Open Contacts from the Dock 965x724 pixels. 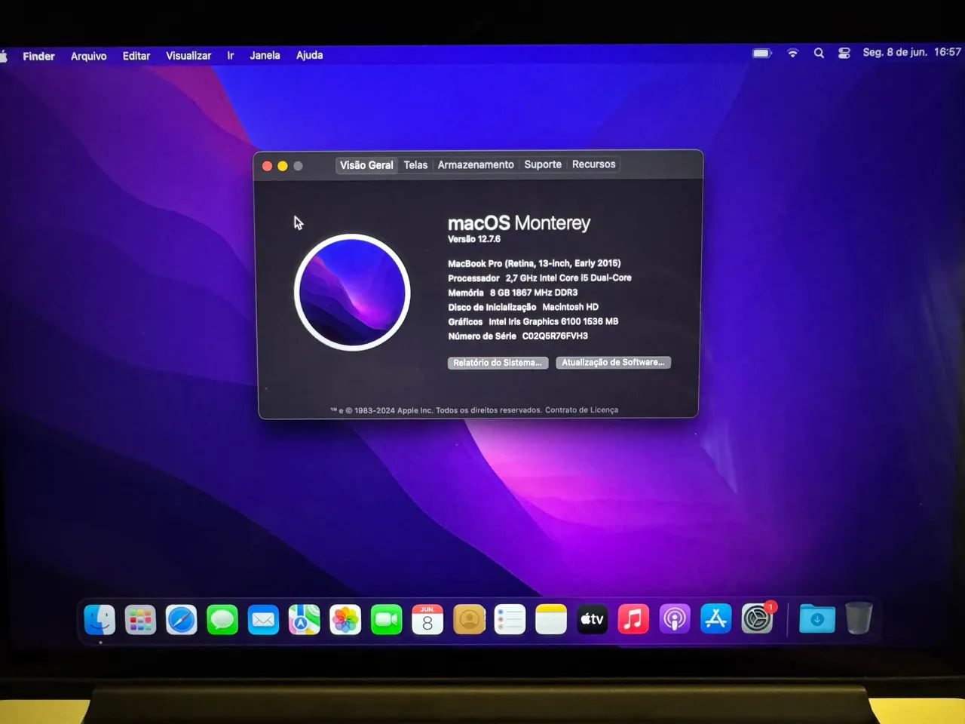click(x=469, y=620)
